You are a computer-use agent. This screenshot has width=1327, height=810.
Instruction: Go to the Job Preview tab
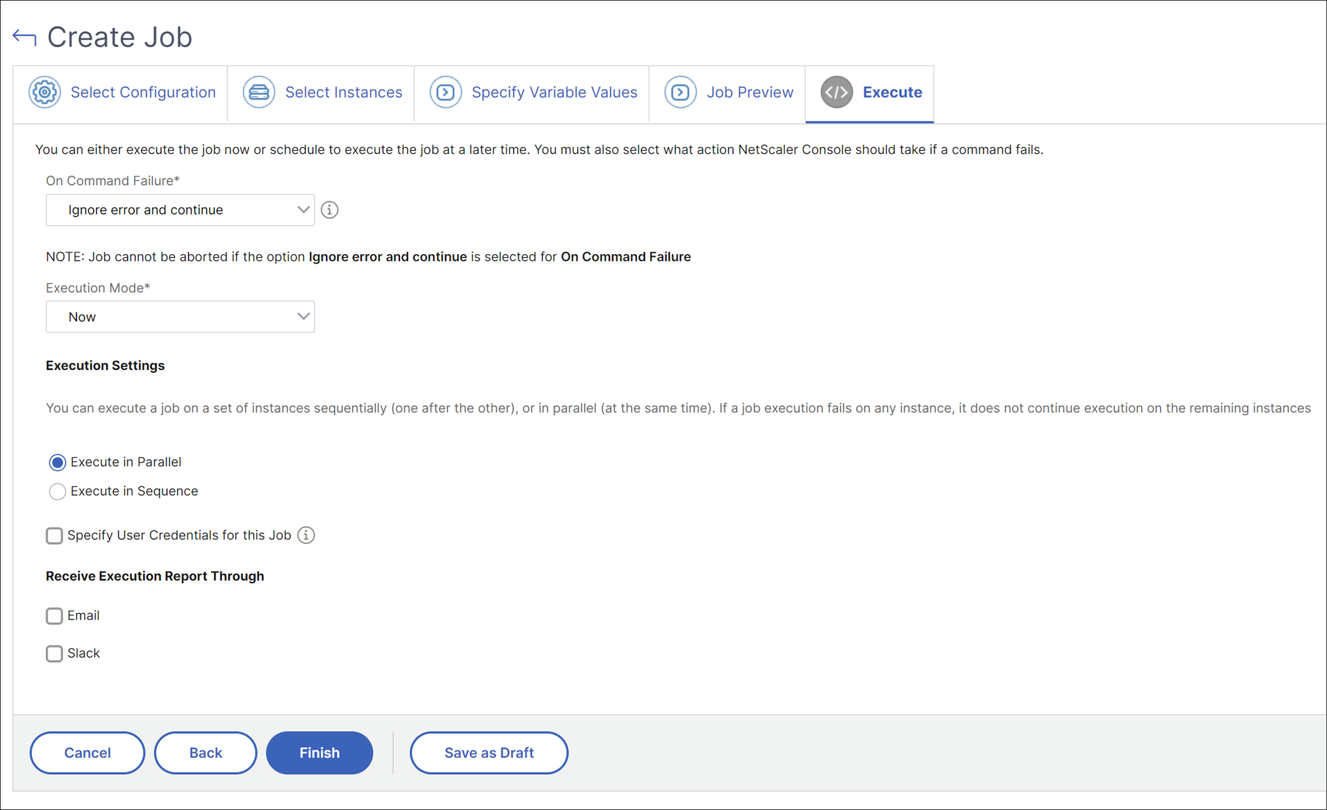pyautogui.click(x=727, y=94)
